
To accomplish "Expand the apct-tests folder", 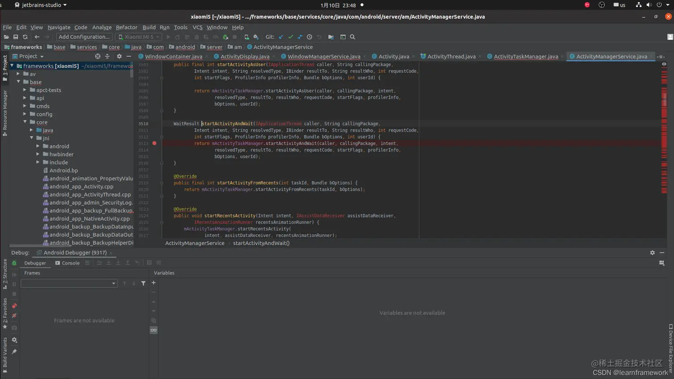I will (x=25, y=90).
